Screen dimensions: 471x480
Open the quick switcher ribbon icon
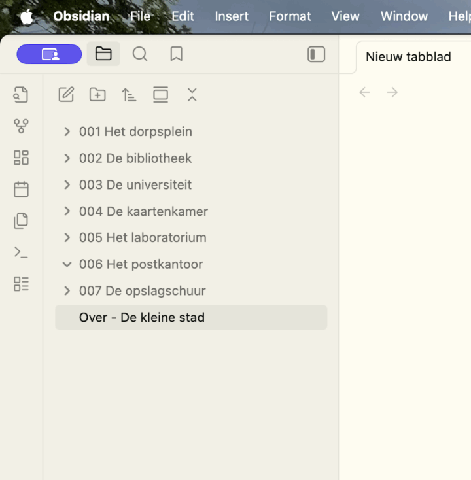(x=22, y=95)
